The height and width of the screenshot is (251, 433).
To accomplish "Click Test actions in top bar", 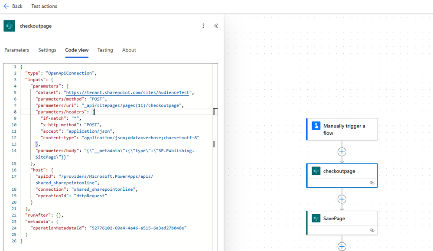I will (x=44, y=7).
